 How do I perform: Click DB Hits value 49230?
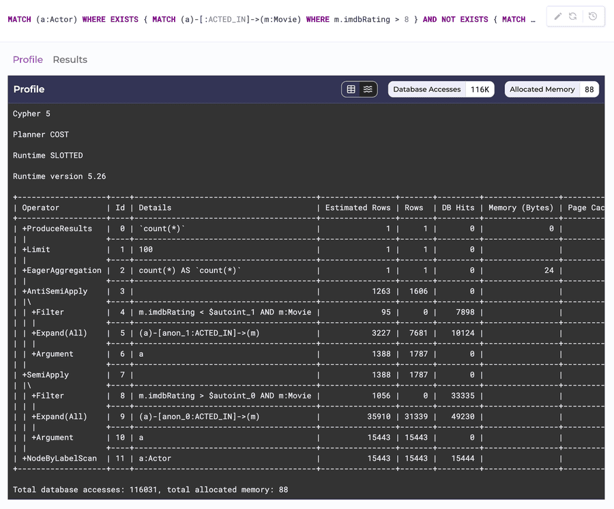463,417
